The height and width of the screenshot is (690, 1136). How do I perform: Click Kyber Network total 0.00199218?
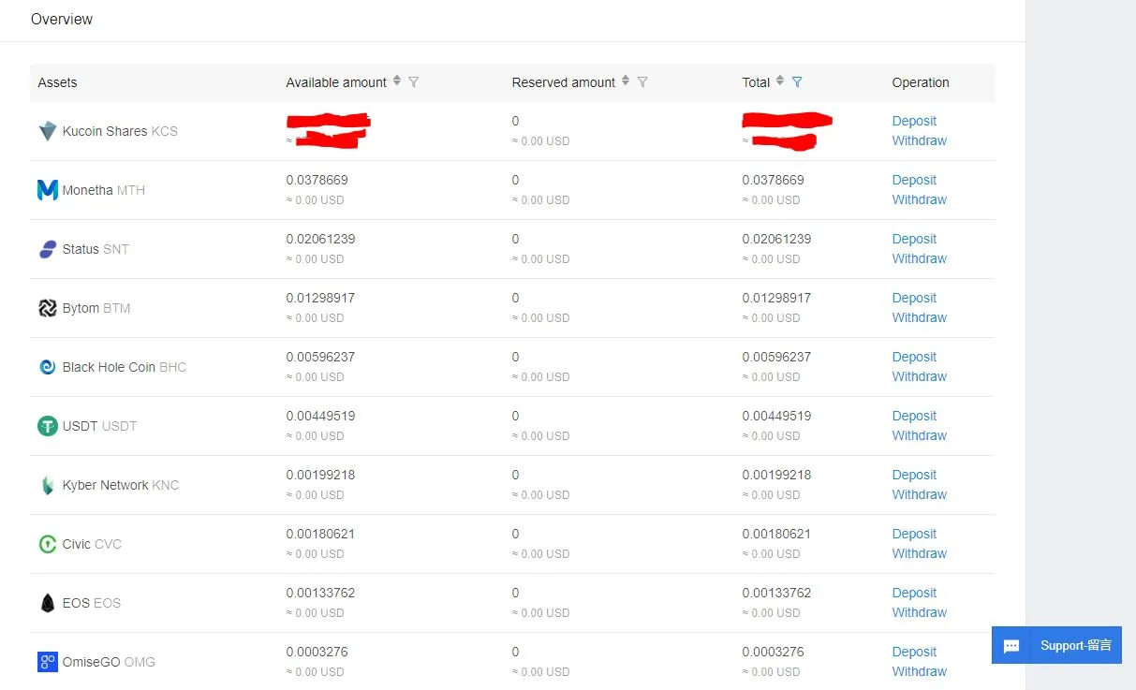tap(776, 475)
